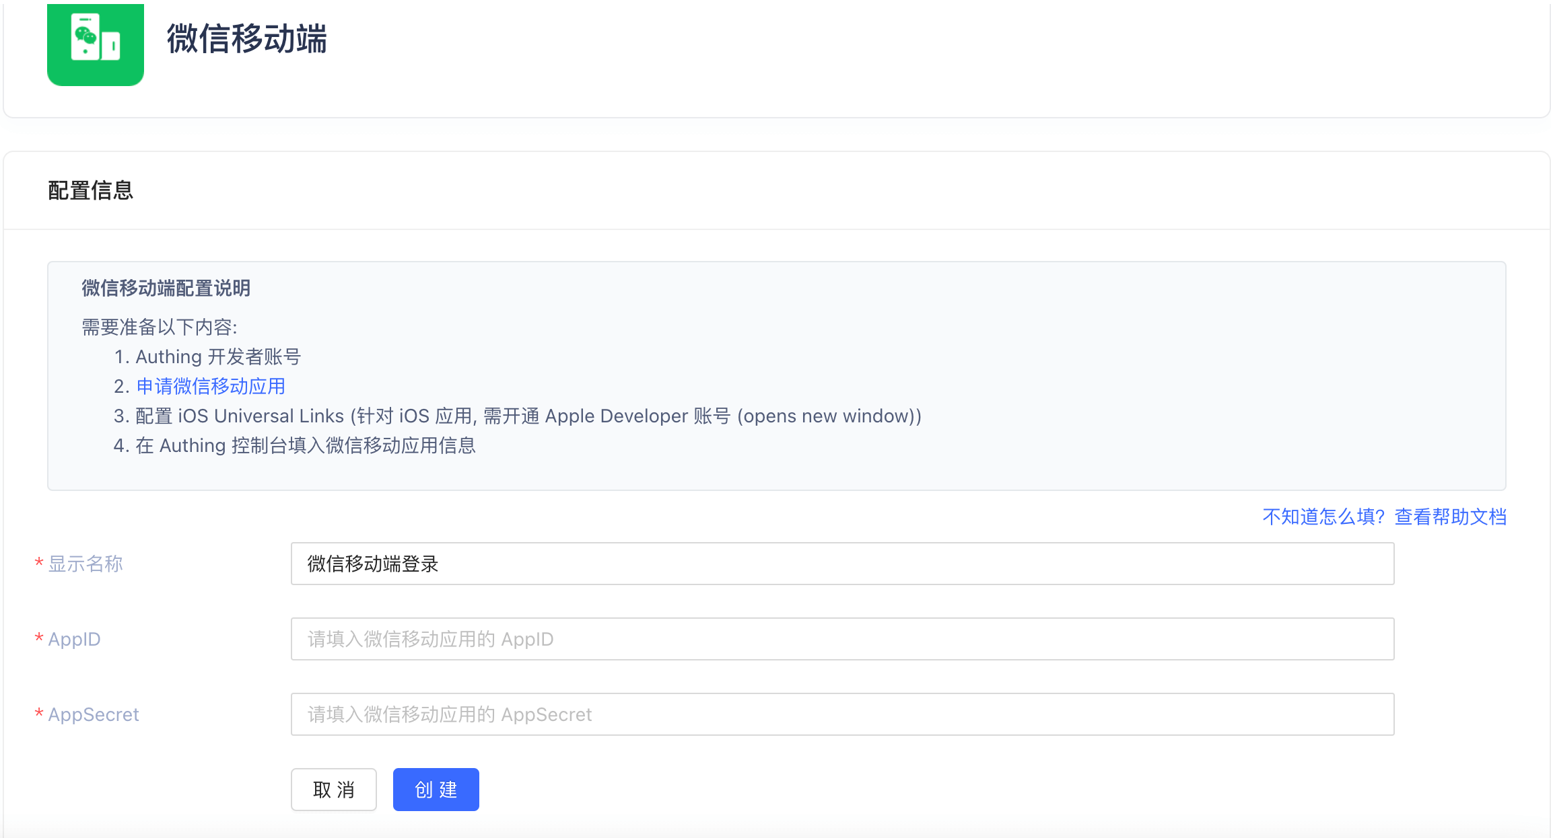Click the 微信移动端配置说明 heading
The width and height of the screenshot is (1551, 838).
(166, 288)
